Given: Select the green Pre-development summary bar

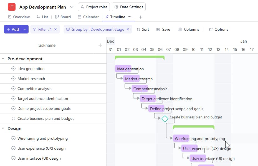Looking at the screenshot, I should [140, 57].
